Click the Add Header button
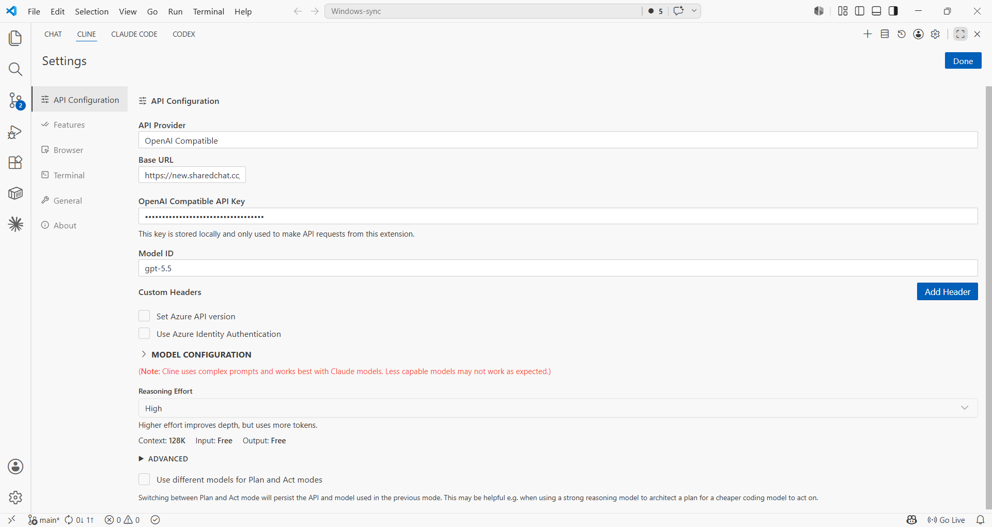This screenshot has height=527, width=992. coord(948,292)
